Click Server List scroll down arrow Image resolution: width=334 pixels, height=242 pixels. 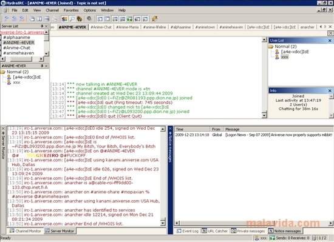coord(46,54)
